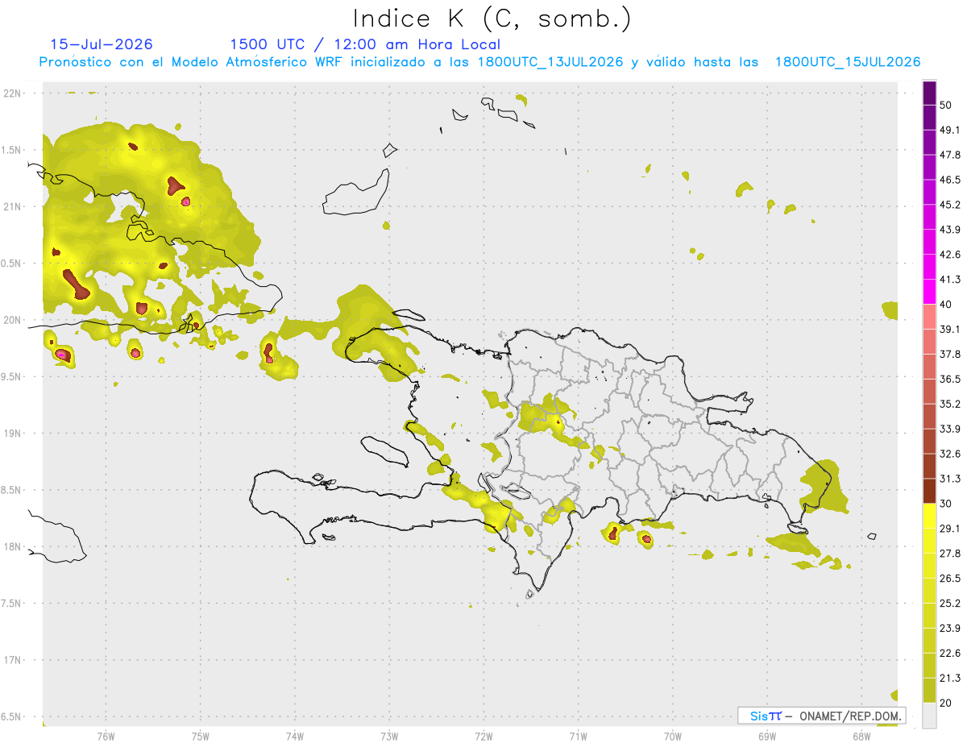Click the "19N" latitude label
The height and width of the screenshot is (747, 967).
12,434
